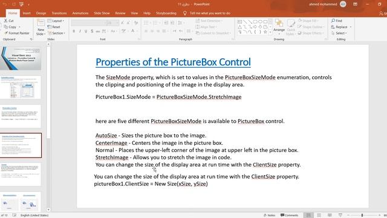Click the Shape Outline button
387x218 pixels.
[310, 27]
